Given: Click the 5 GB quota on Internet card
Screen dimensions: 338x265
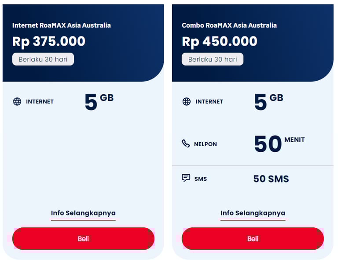Looking at the screenshot, I should [x=99, y=102].
